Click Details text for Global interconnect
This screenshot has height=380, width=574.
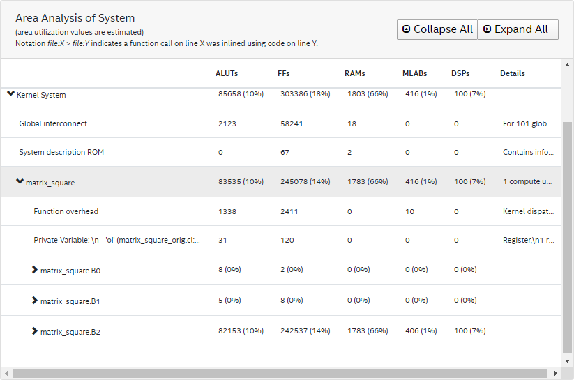pyautogui.click(x=528, y=124)
